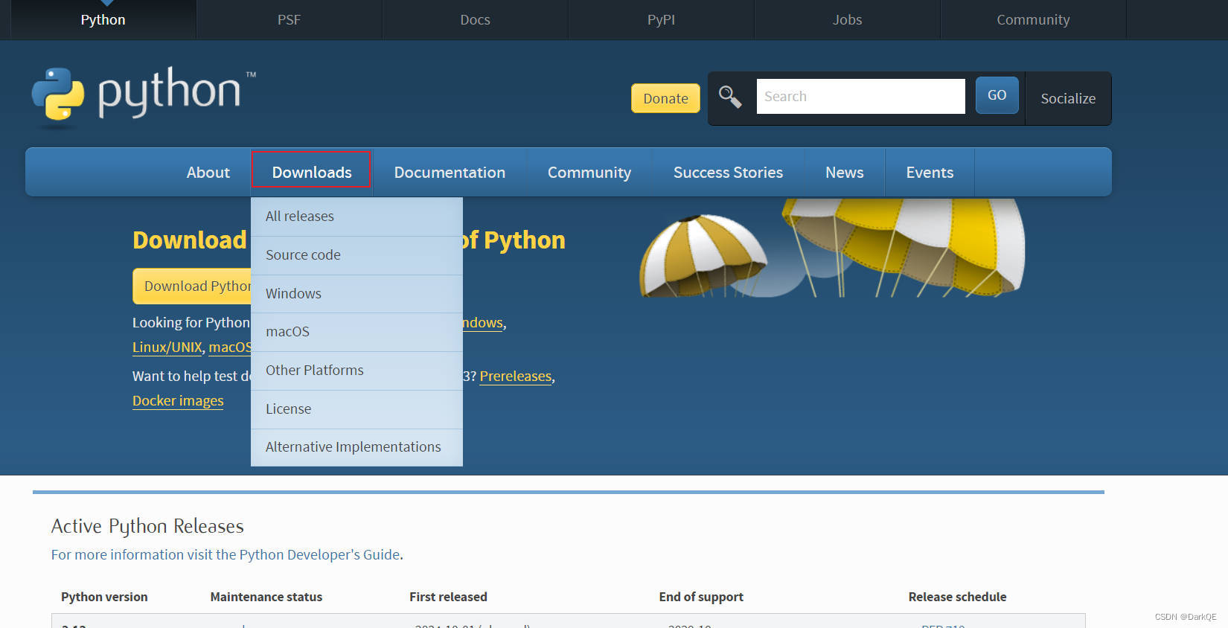Open the Docker images link
1228x628 pixels.
178,400
